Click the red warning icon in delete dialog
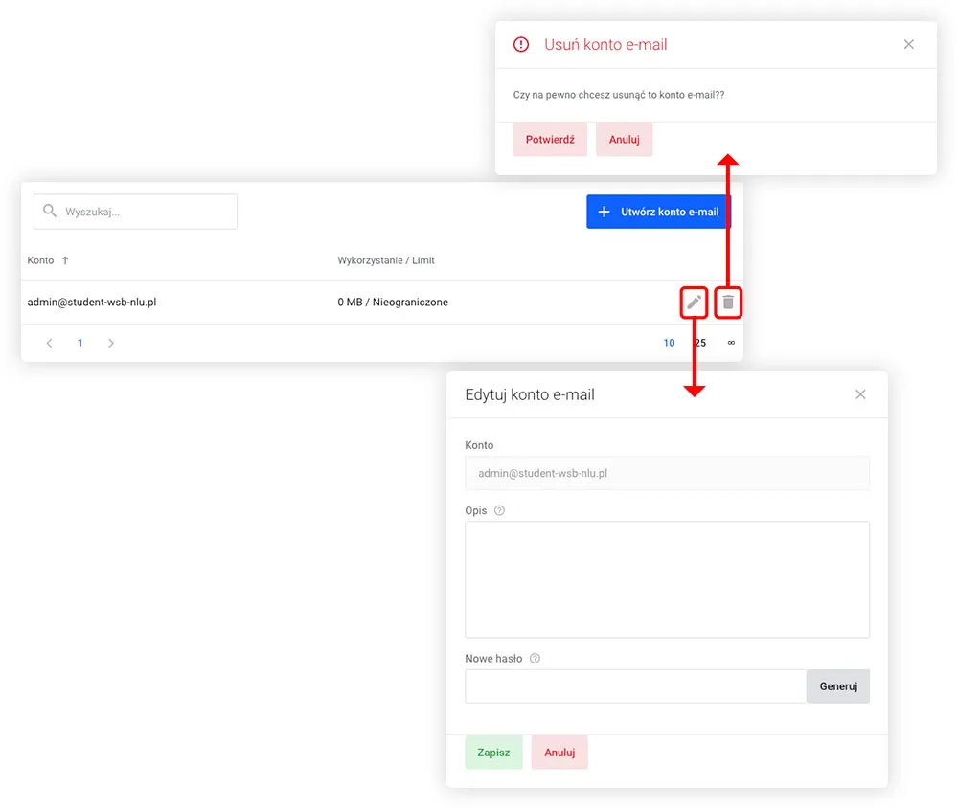 [520, 44]
